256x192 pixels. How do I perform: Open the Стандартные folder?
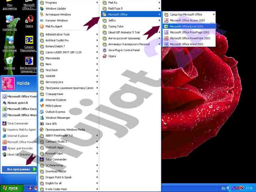69,94
